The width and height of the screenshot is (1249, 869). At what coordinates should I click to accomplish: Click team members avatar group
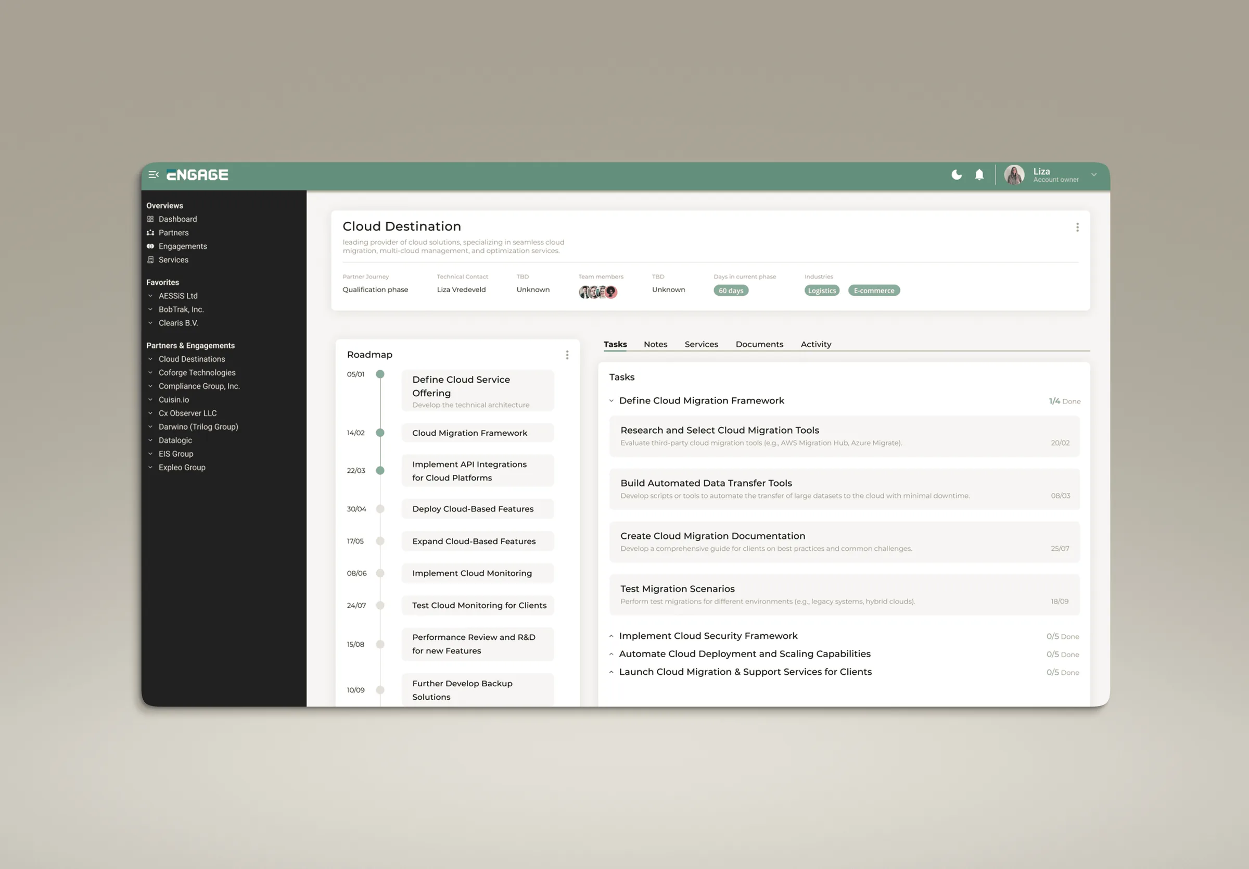(598, 292)
